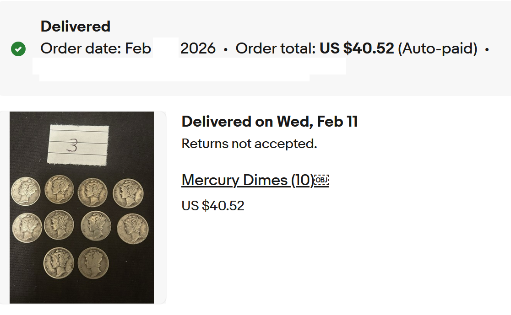
Task: Click the Order date: Feb text
Action: pyautogui.click(x=96, y=48)
